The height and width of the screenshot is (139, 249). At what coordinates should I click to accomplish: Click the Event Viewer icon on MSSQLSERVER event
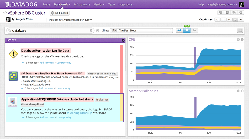click(x=13, y=102)
